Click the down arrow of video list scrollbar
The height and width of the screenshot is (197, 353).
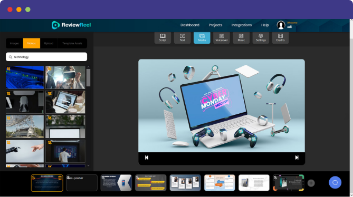pyautogui.click(x=88, y=165)
